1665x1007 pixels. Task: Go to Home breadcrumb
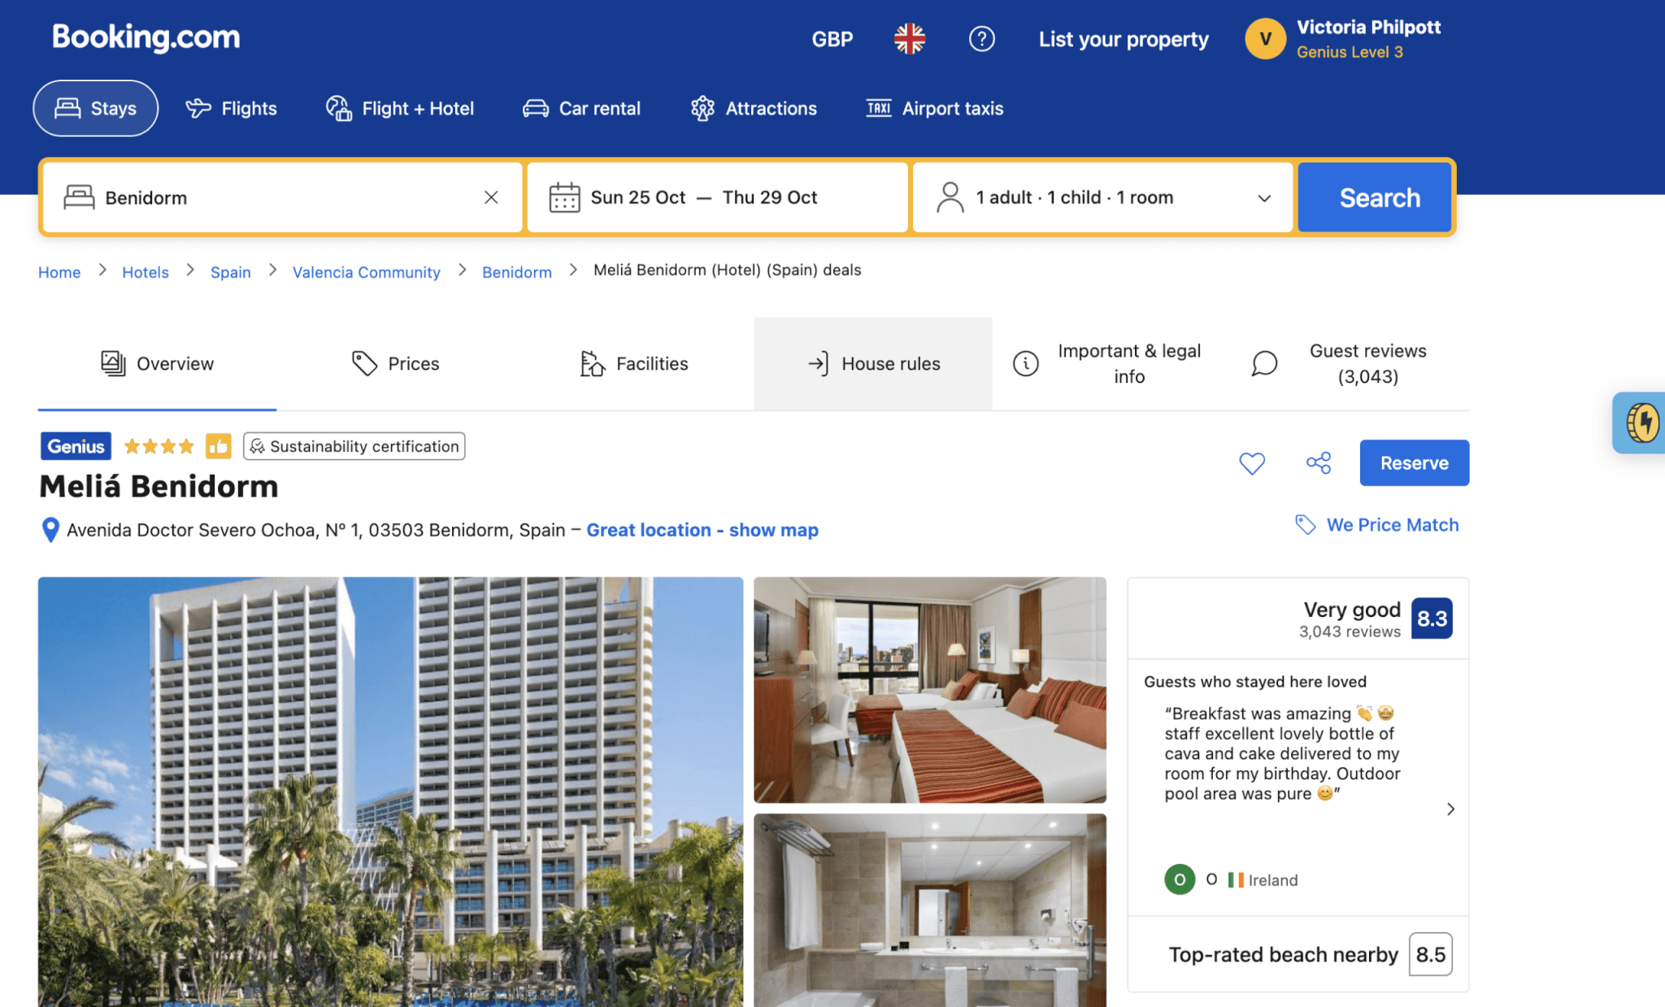coord(59,272)
